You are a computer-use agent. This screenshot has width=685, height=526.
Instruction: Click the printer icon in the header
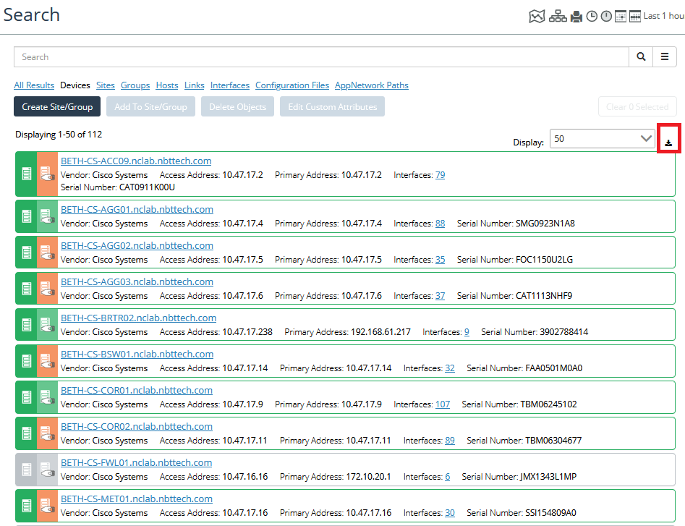[x=576, y=16]
